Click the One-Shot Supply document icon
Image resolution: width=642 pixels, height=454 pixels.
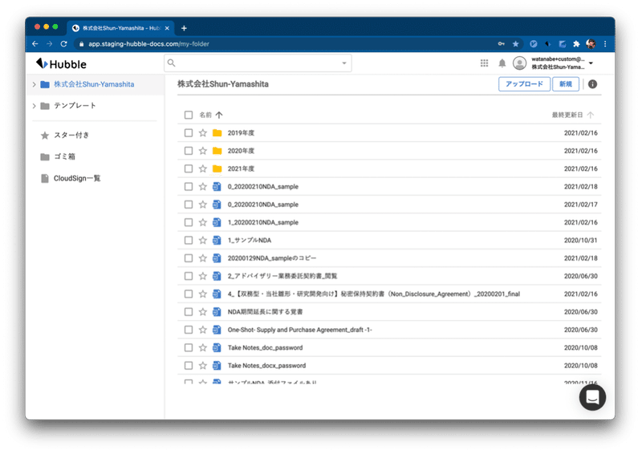point(217,330)
